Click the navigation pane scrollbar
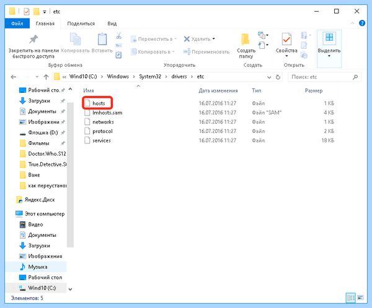 coord(70,174)
